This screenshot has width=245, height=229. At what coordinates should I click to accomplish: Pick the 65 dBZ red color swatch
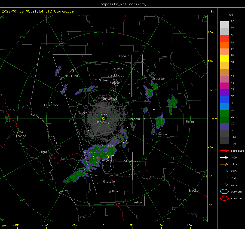click(224, 38)
